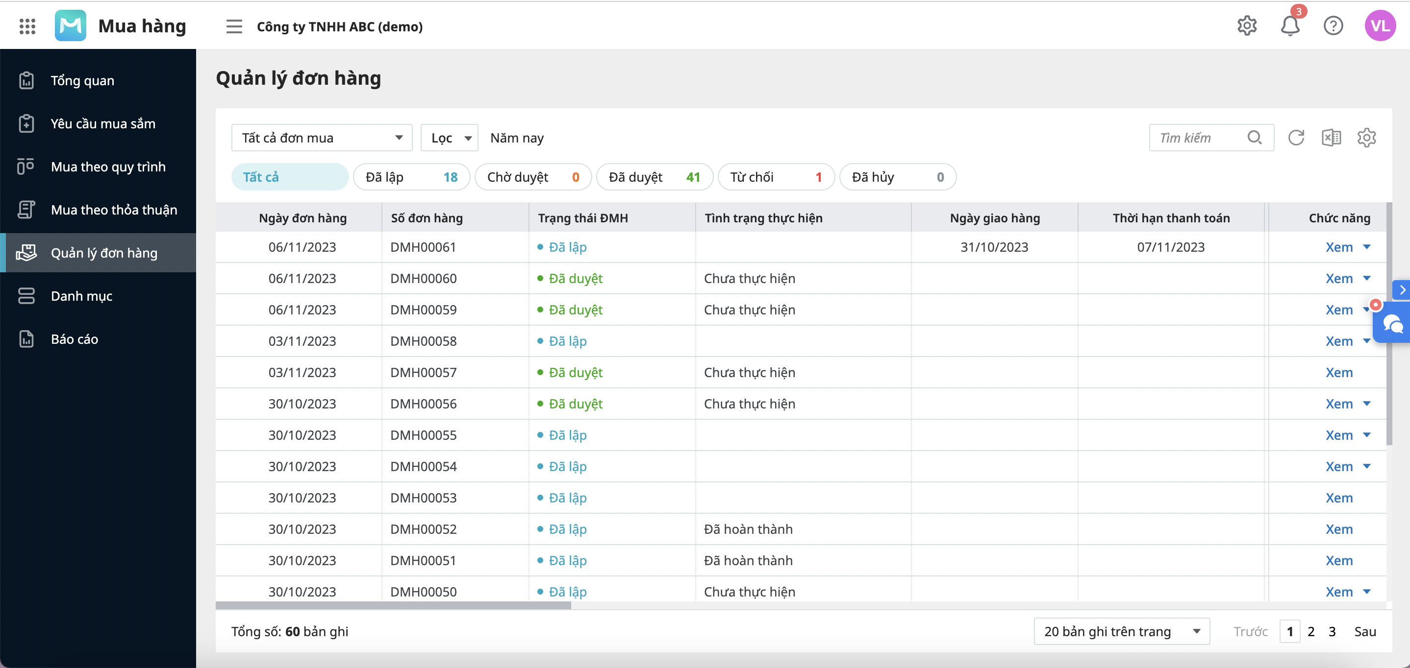Expand actions arrow for DMH00050
Viewport: 1410px width, 668px height.
(1366, 592)
